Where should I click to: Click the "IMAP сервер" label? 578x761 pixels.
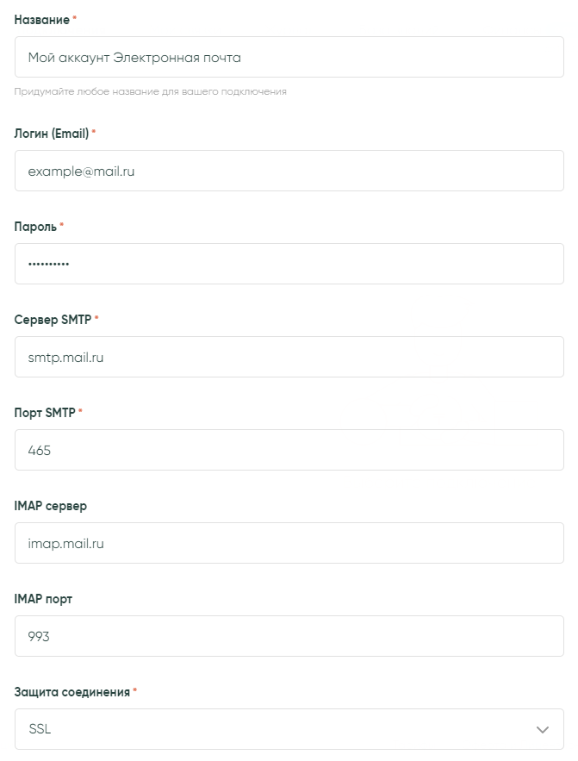click(x=51, y=506)
